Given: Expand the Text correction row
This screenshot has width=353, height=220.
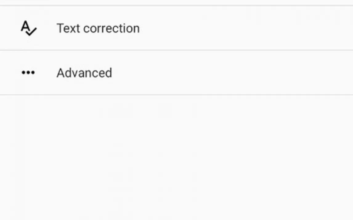Looking at the screenshot, I should (x=176, y=28).
